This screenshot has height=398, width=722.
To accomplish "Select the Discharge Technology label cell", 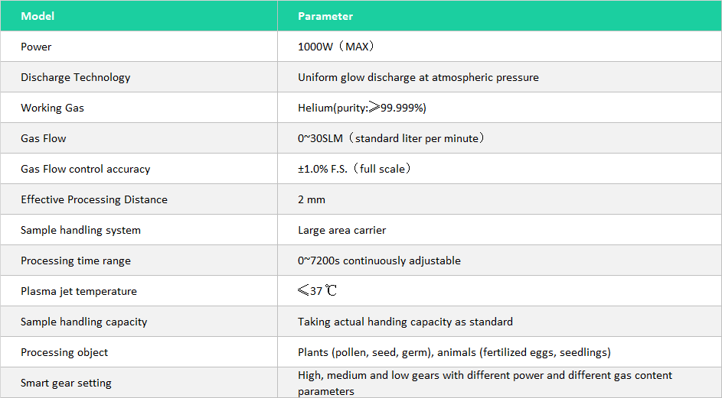I will (75, 77).
